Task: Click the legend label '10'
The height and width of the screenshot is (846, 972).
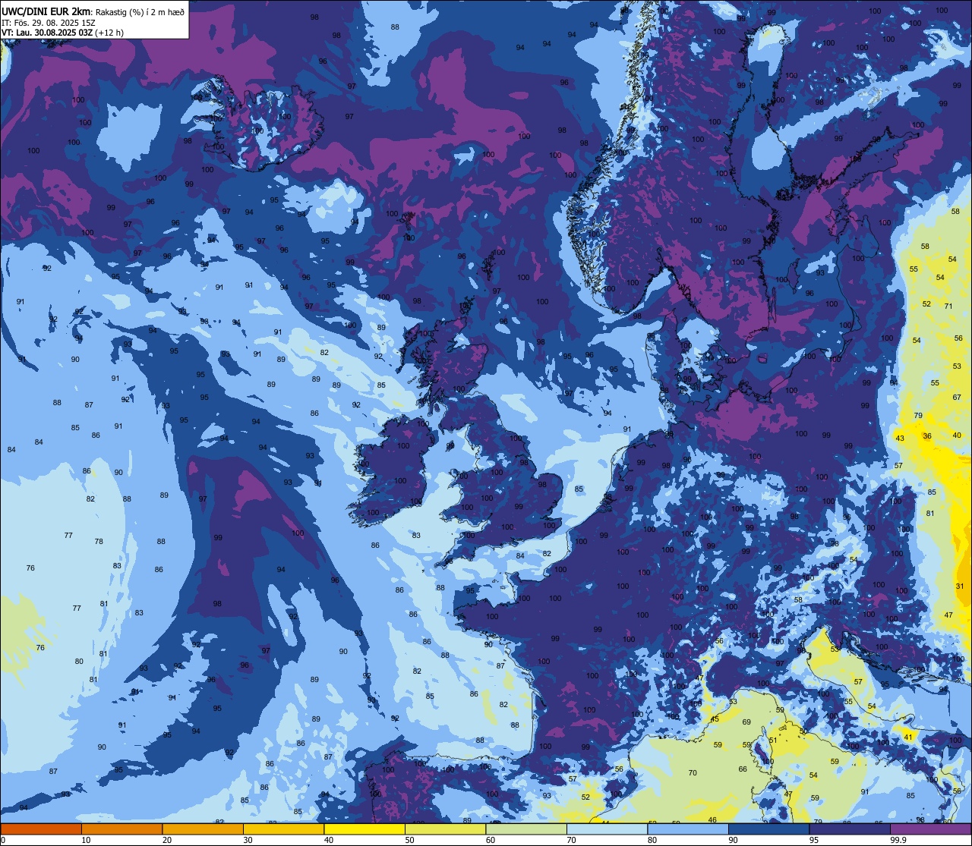Action: click(86, 840)
